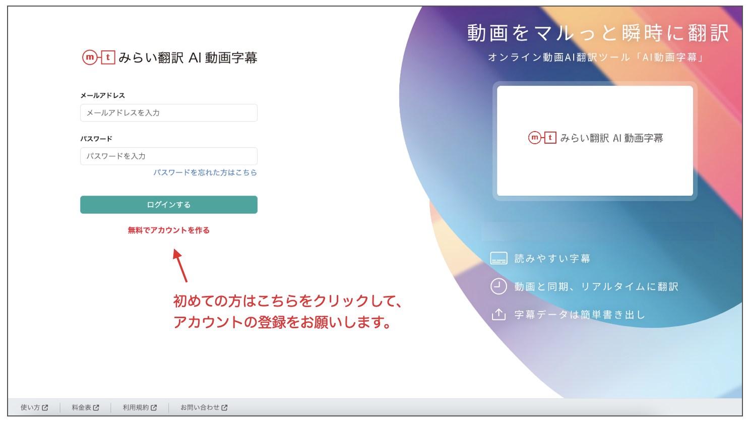Click the video preview card with logo
The image size is (748, 421).
tap(595, 141)
